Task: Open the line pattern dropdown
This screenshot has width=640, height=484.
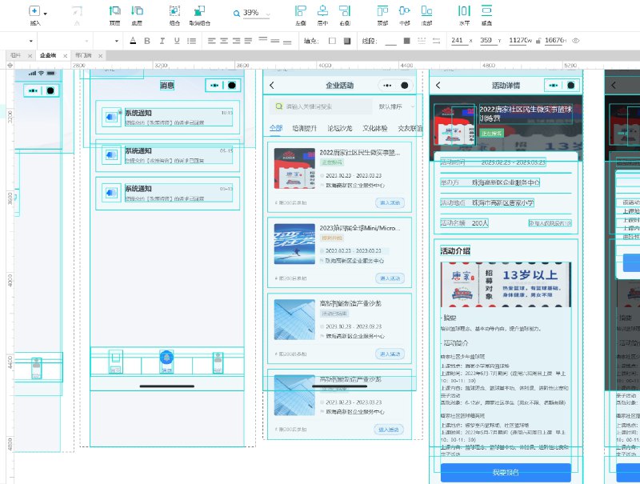Action: click(422, 41)
